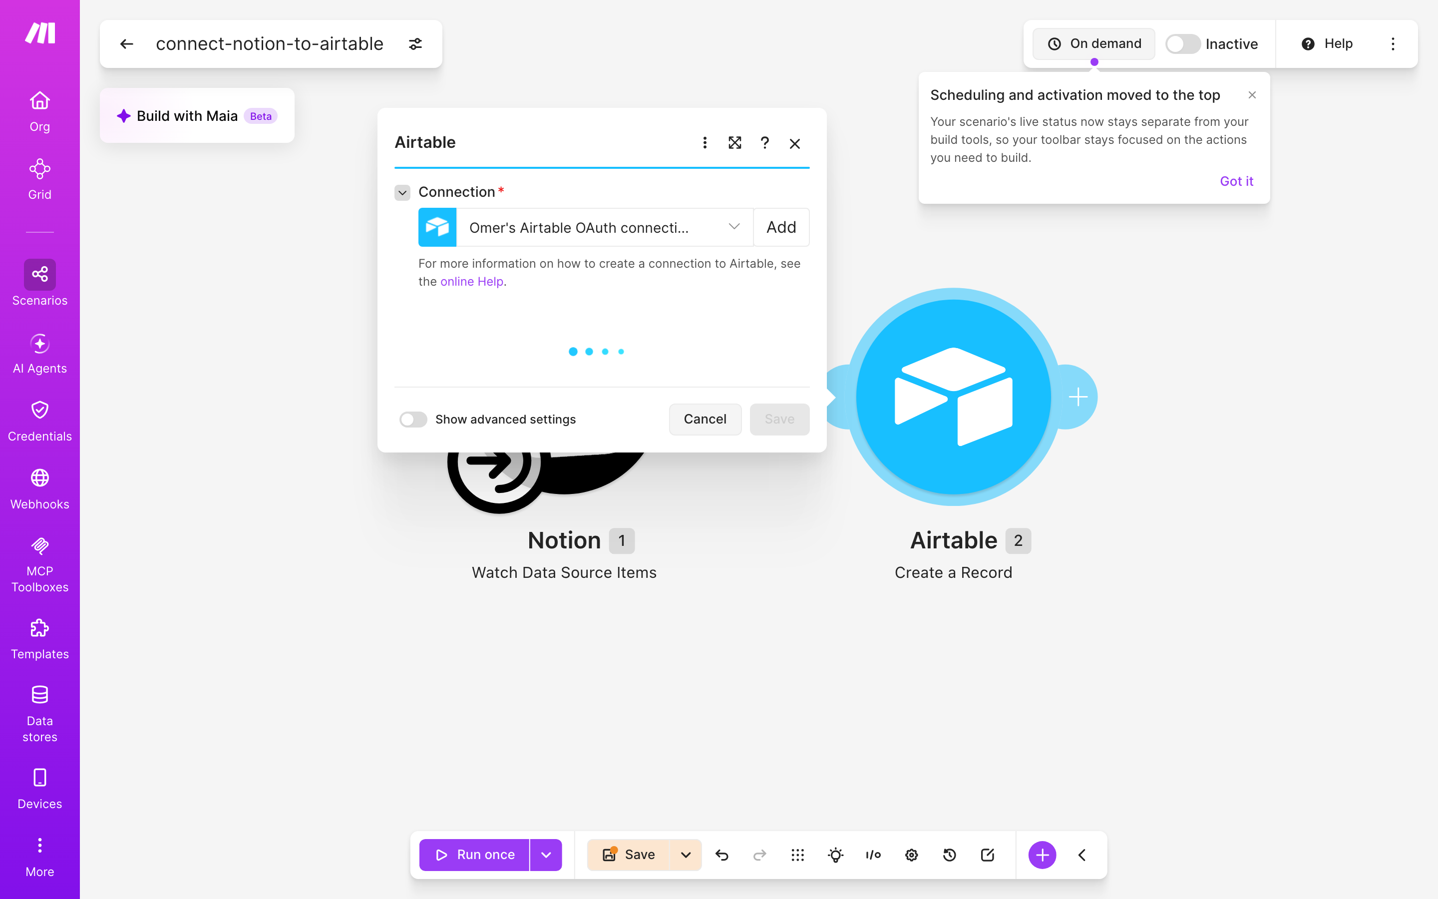
Task: Go back with the arrow beside scenario name
Action: pyautogui.click(x=126, y=44)
